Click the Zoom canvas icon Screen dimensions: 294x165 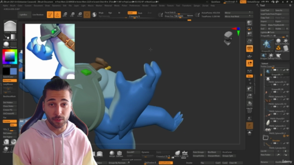[249, 41]
